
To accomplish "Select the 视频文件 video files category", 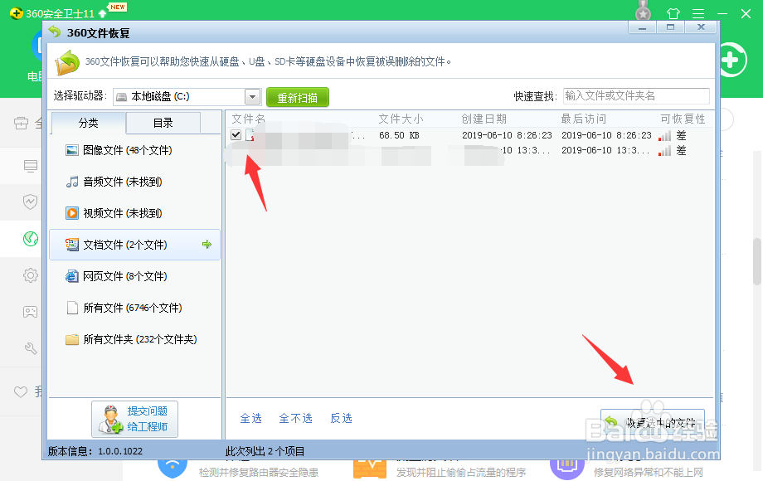I will pyautogui.click(x=116, y=213).
